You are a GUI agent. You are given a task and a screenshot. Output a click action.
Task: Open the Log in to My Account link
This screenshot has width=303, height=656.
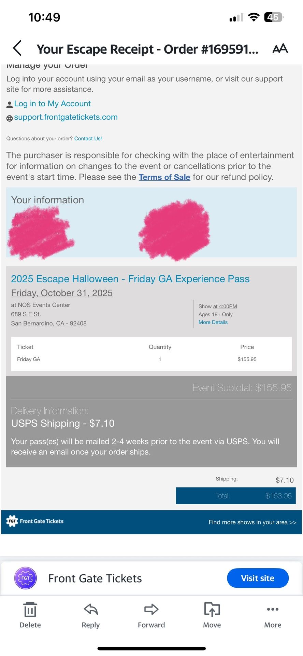52,104
